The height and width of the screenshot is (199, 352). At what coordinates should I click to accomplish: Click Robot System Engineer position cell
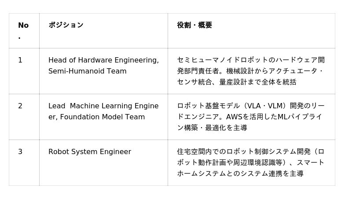(103, 162)
